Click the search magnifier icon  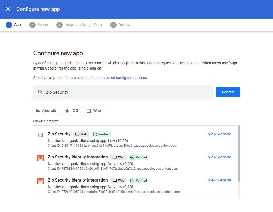click(40, 92)
